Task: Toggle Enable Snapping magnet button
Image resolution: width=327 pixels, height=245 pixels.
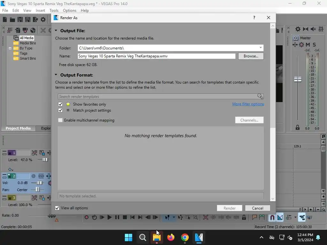Action: coord(272,217)
